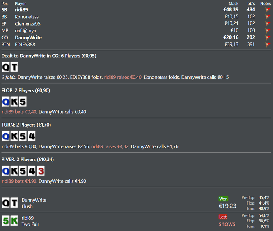Click the green Won badge
This screenshot has height=231, width=273.
click(x=223, y=199)
